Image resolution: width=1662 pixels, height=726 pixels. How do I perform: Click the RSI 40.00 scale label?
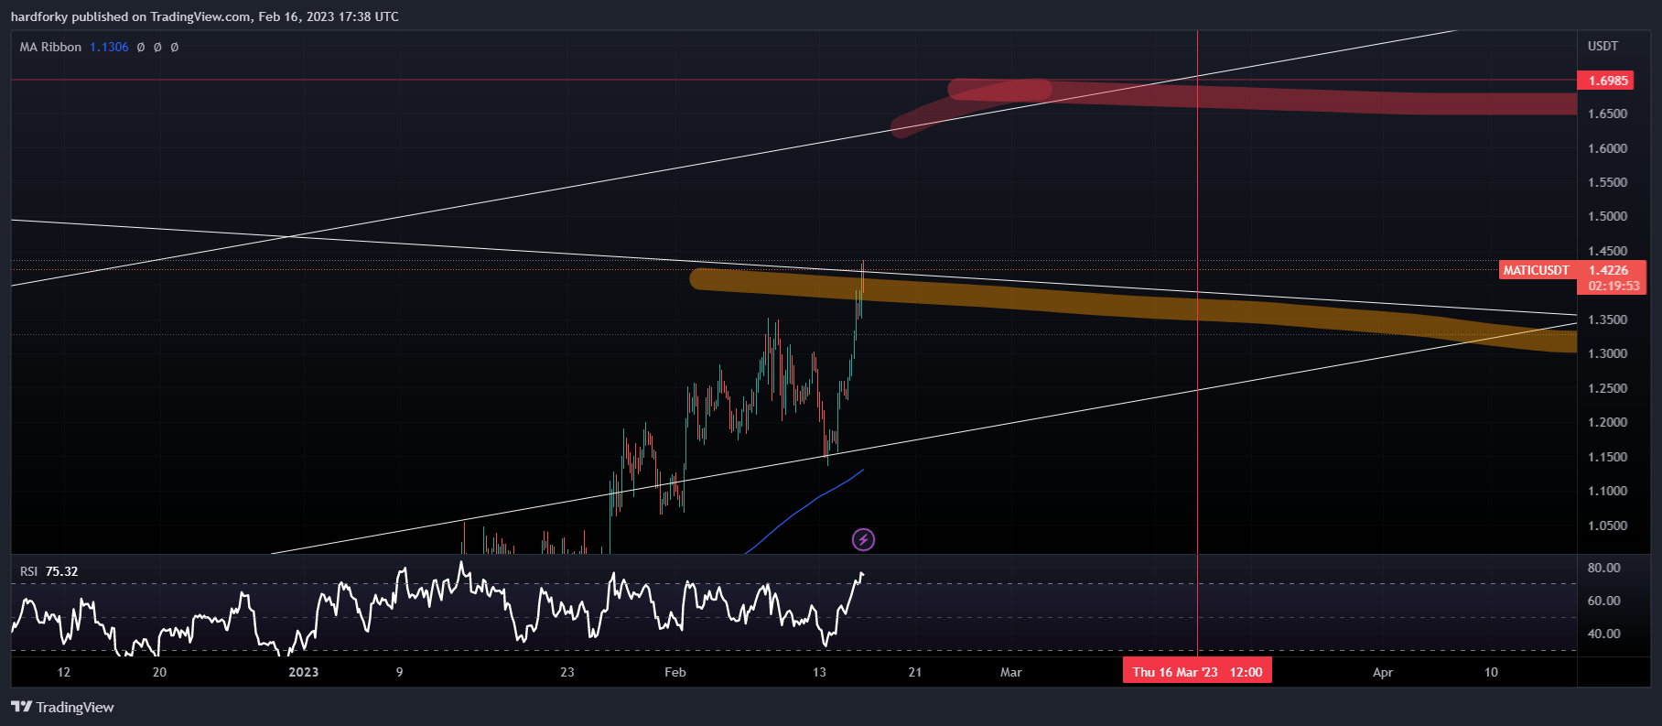(1603, 634)
